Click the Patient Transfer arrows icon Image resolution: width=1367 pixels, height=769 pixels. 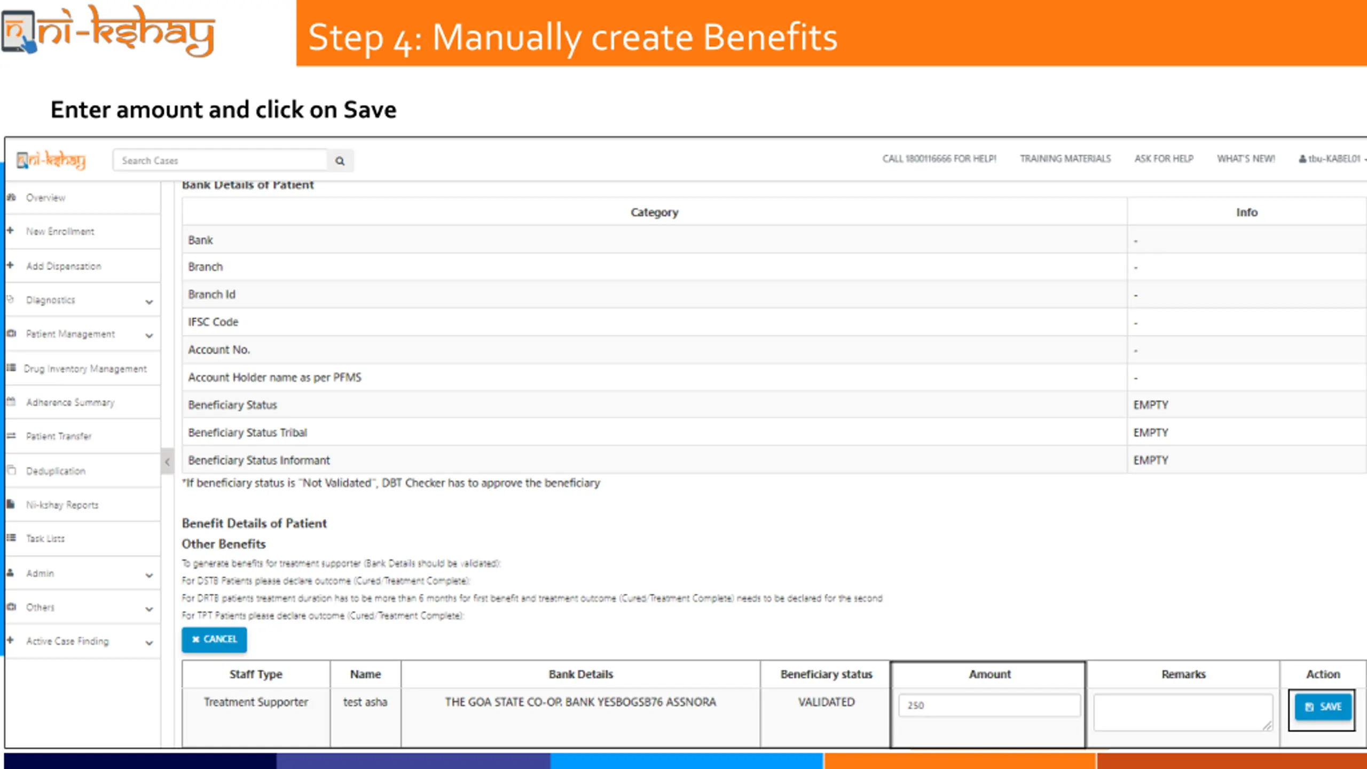pyautogui.click(x=11, y=436)
